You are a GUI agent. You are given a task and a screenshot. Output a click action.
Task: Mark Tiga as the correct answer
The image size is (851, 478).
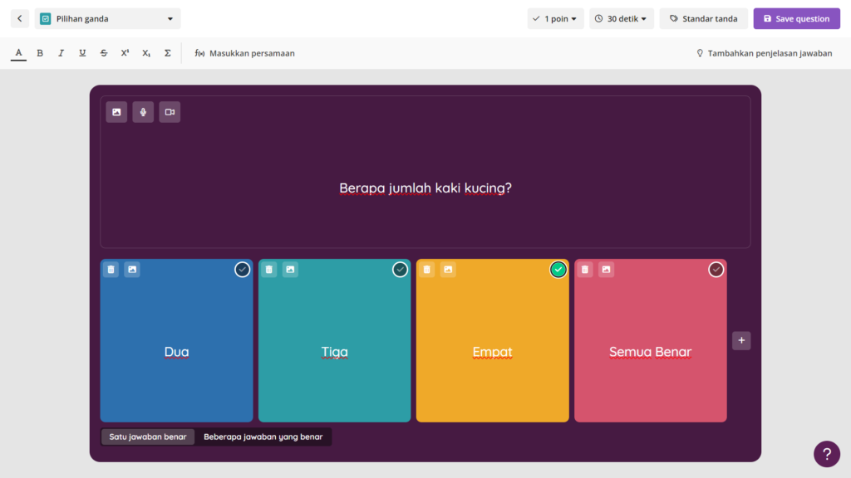point(400,270)
